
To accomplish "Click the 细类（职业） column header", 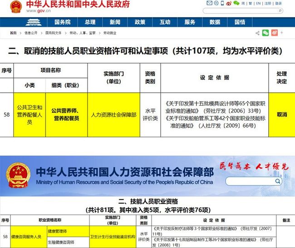I will coord(65,85).
